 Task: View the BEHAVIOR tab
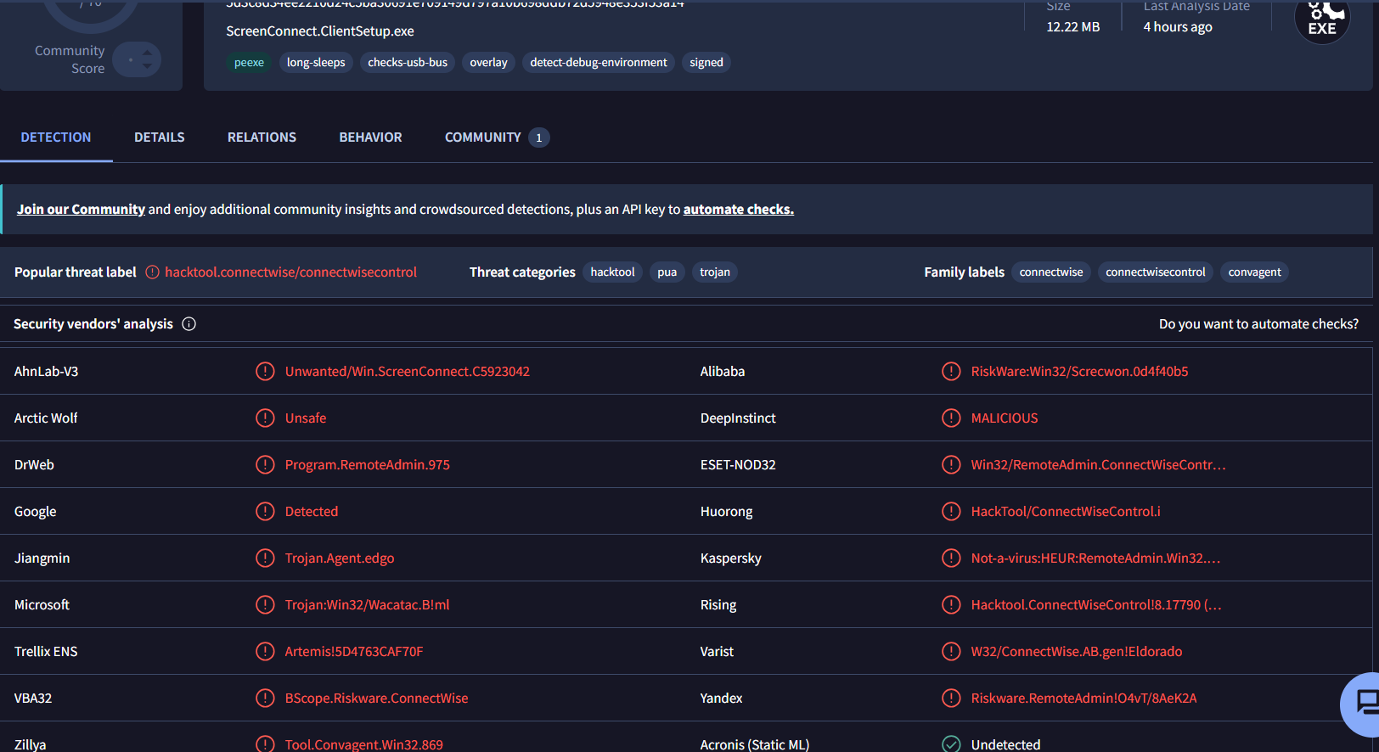click(371, 137)
